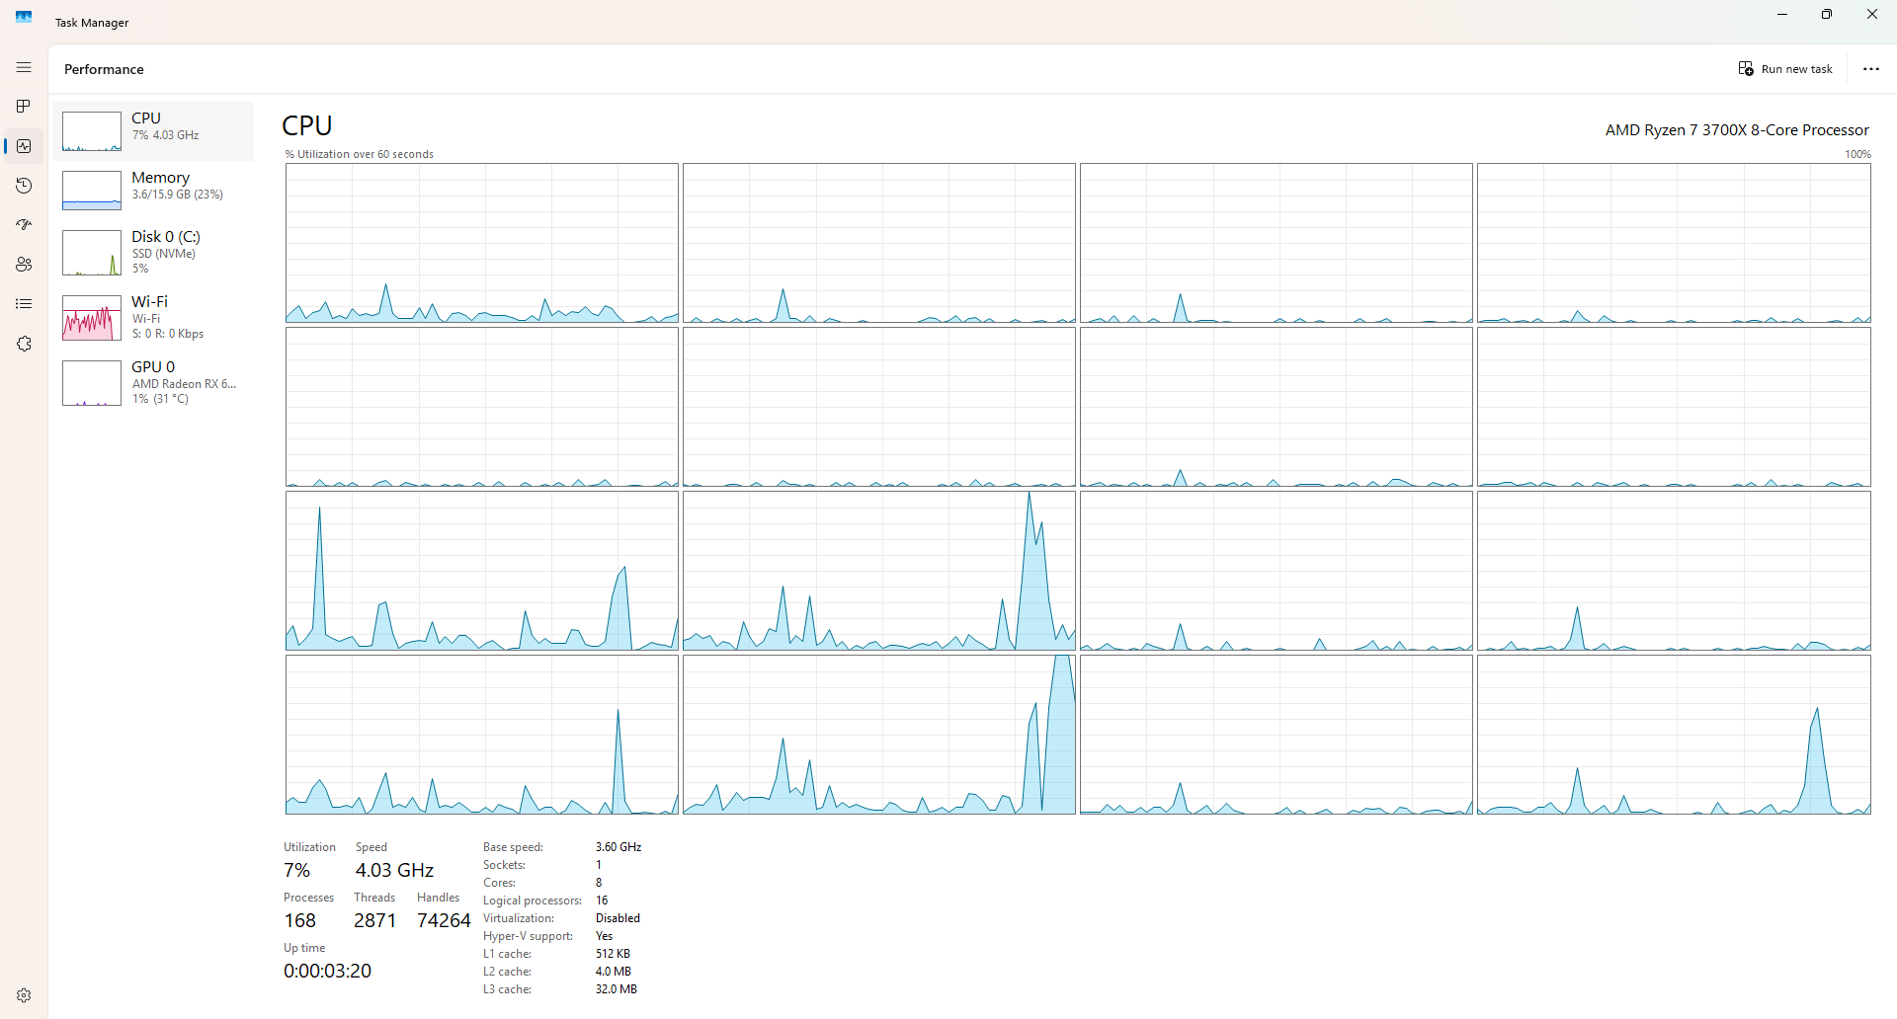Select GPU 0 performance item
Viewport: 1897px width, 1019px height.
pos(153,383)
